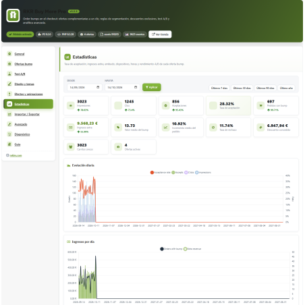The image size is (305, 305).
Task: Toggle the green Extra revenue legend item
Action: pyautogui.click(x=192, y=249)
